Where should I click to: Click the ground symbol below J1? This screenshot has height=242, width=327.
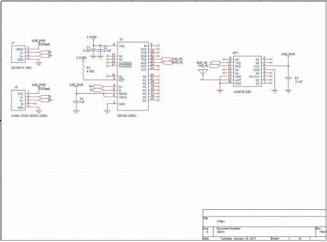pos(38,64)
